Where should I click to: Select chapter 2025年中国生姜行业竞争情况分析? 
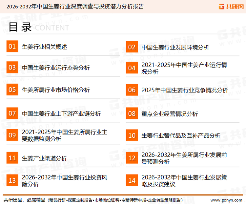(185, 90)
